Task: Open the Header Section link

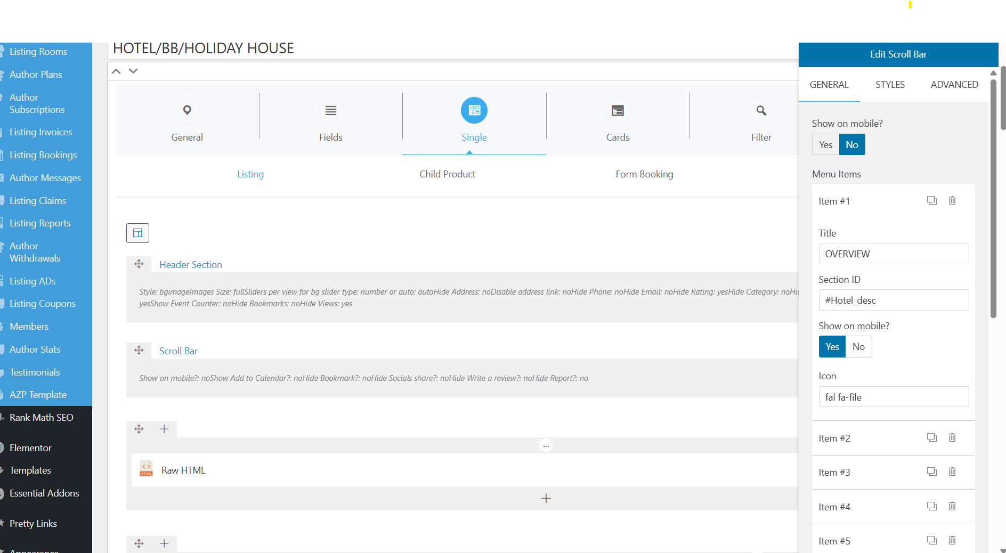Action: point(191,265)
